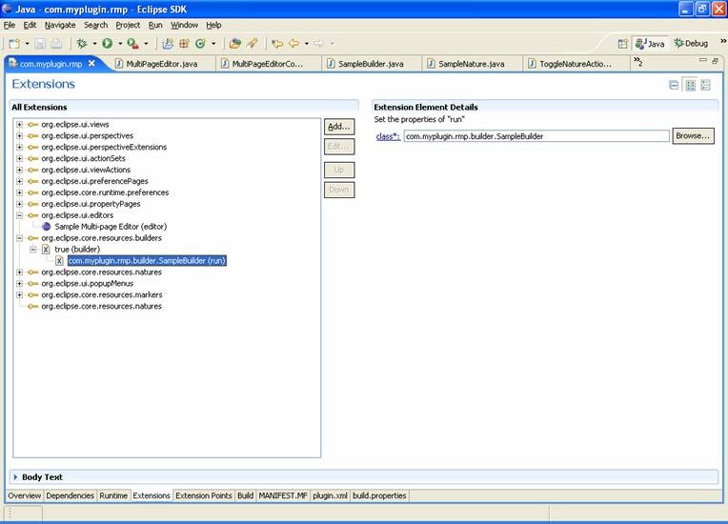The image size is (728, 524).
Task: Click the External Tools run icon
Action: point(132,44)
